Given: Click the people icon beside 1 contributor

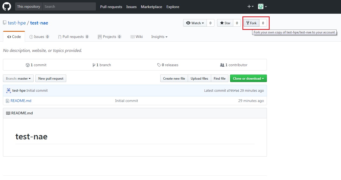Looking at the screenshot, I should point(222,65).
